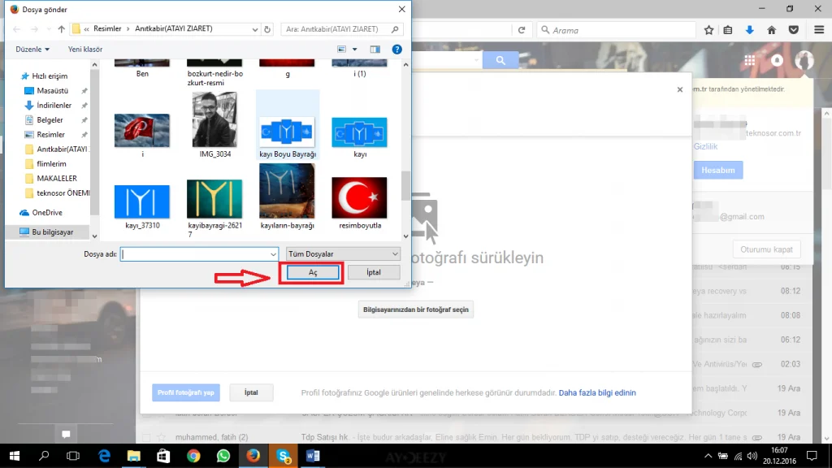Viewport: 832px width, 468px height.
Task: Click the Firefox home icon
Action: (x=771, y=30)
